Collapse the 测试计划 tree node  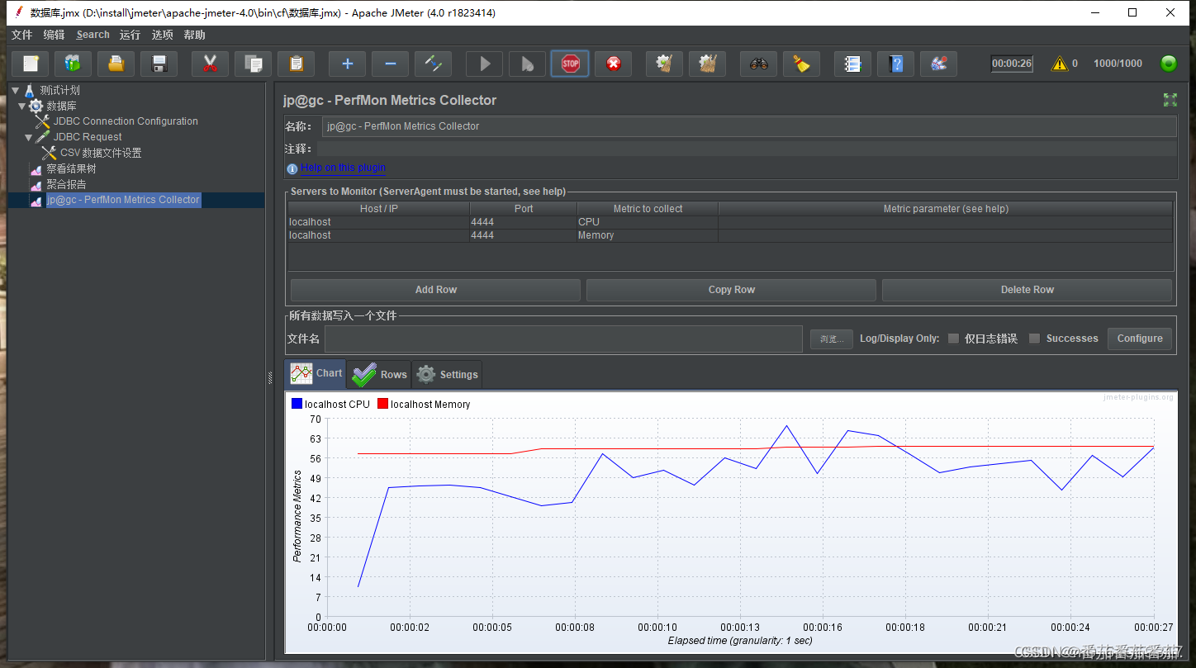coord(16,90)
